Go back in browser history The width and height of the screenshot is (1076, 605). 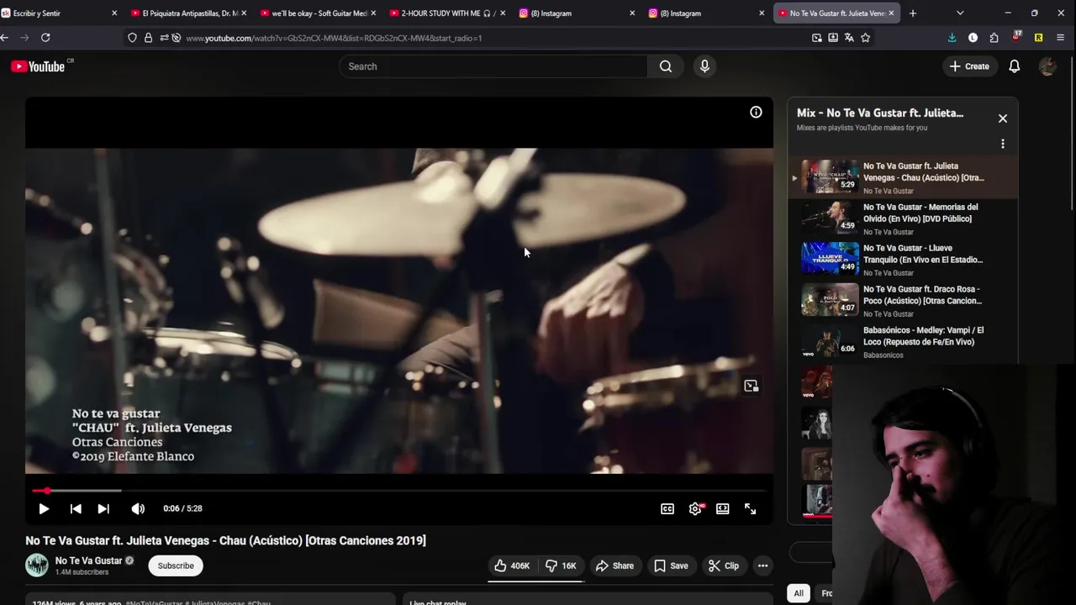[x=4, y=38]
